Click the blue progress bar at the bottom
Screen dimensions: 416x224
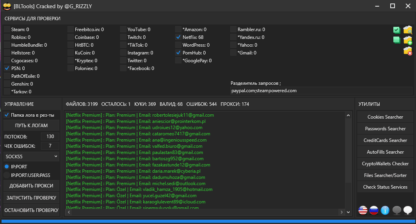pos(208,221)
